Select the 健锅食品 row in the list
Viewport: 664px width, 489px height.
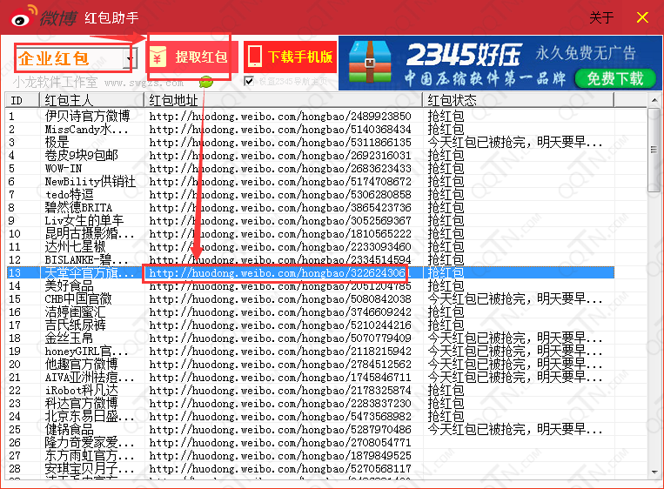(70, 429)
